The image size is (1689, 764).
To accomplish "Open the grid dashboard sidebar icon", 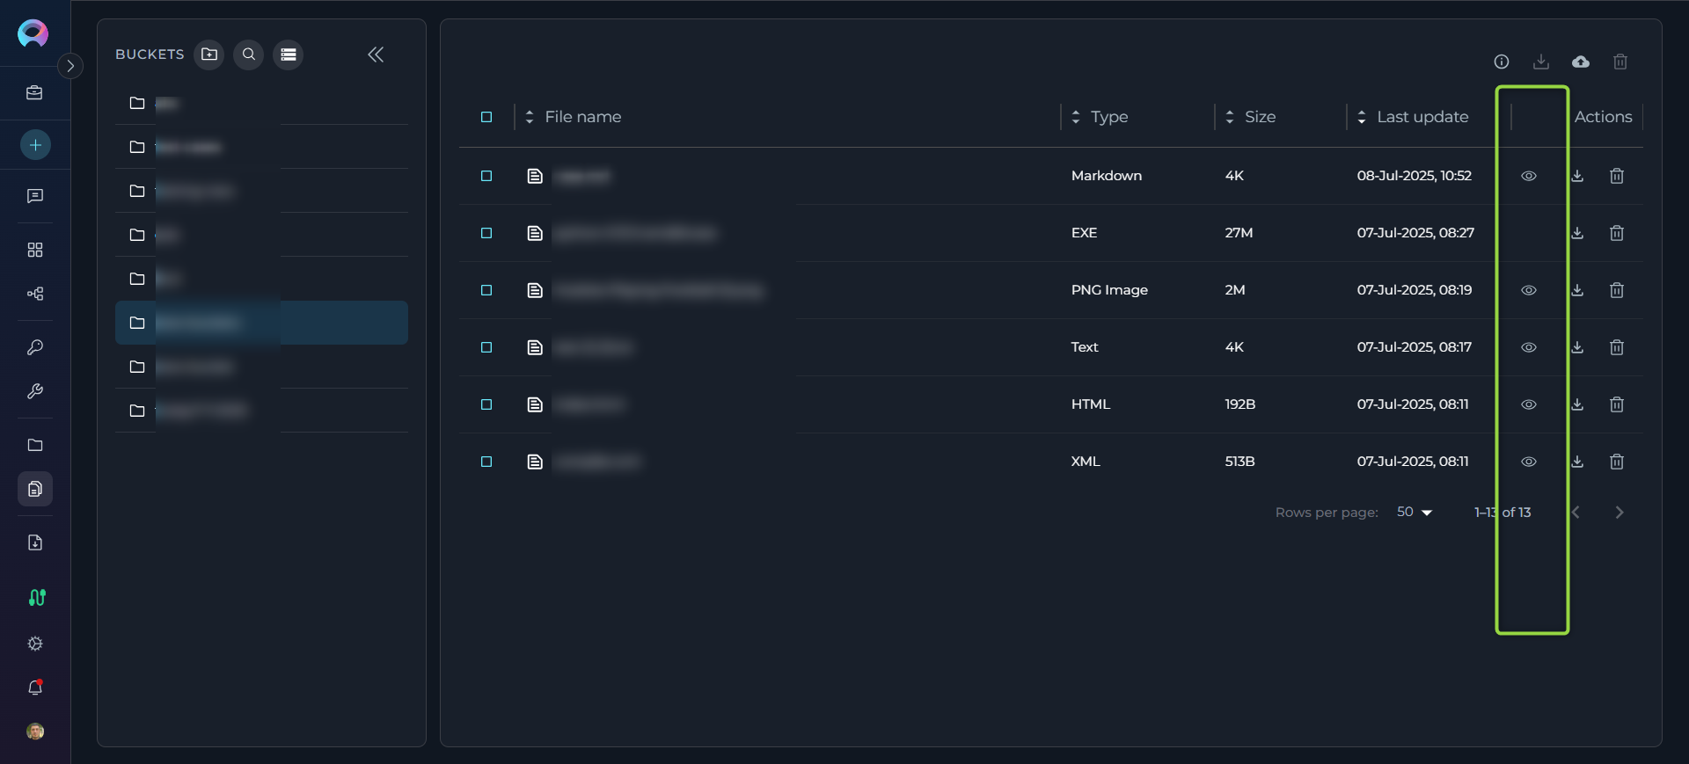I will point(35,250).
